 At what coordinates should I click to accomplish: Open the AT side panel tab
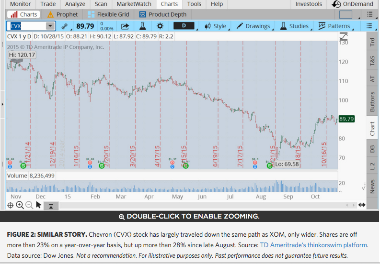(x=372, y=79)
